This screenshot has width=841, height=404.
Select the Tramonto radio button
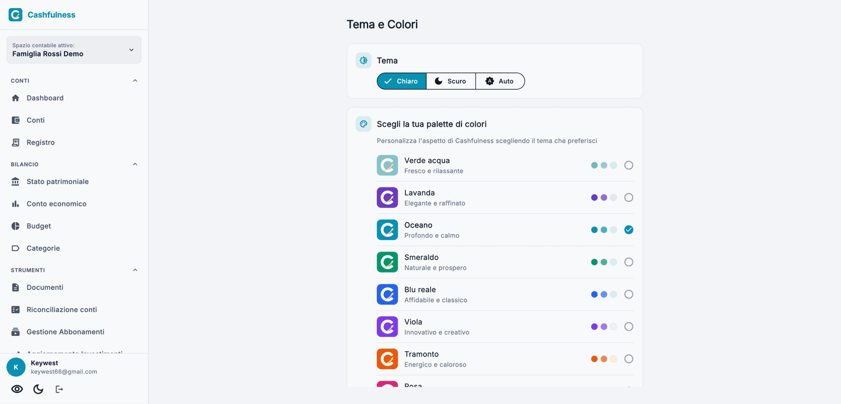click(x=629, y=359)
